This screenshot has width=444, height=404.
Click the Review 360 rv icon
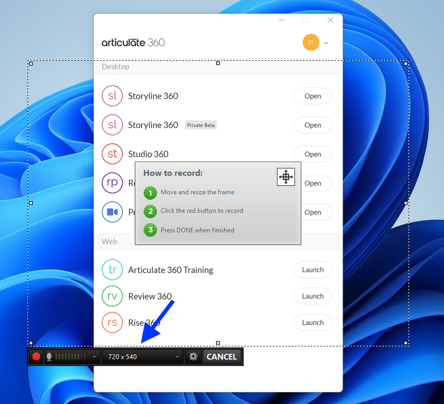click(x=112, y=296)
